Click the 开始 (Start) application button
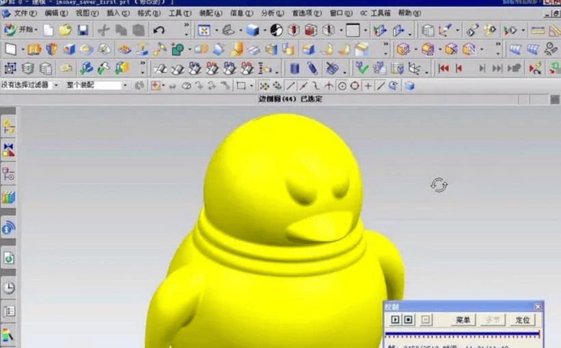The height and width of the screenshot is (348, 561). 20,29
